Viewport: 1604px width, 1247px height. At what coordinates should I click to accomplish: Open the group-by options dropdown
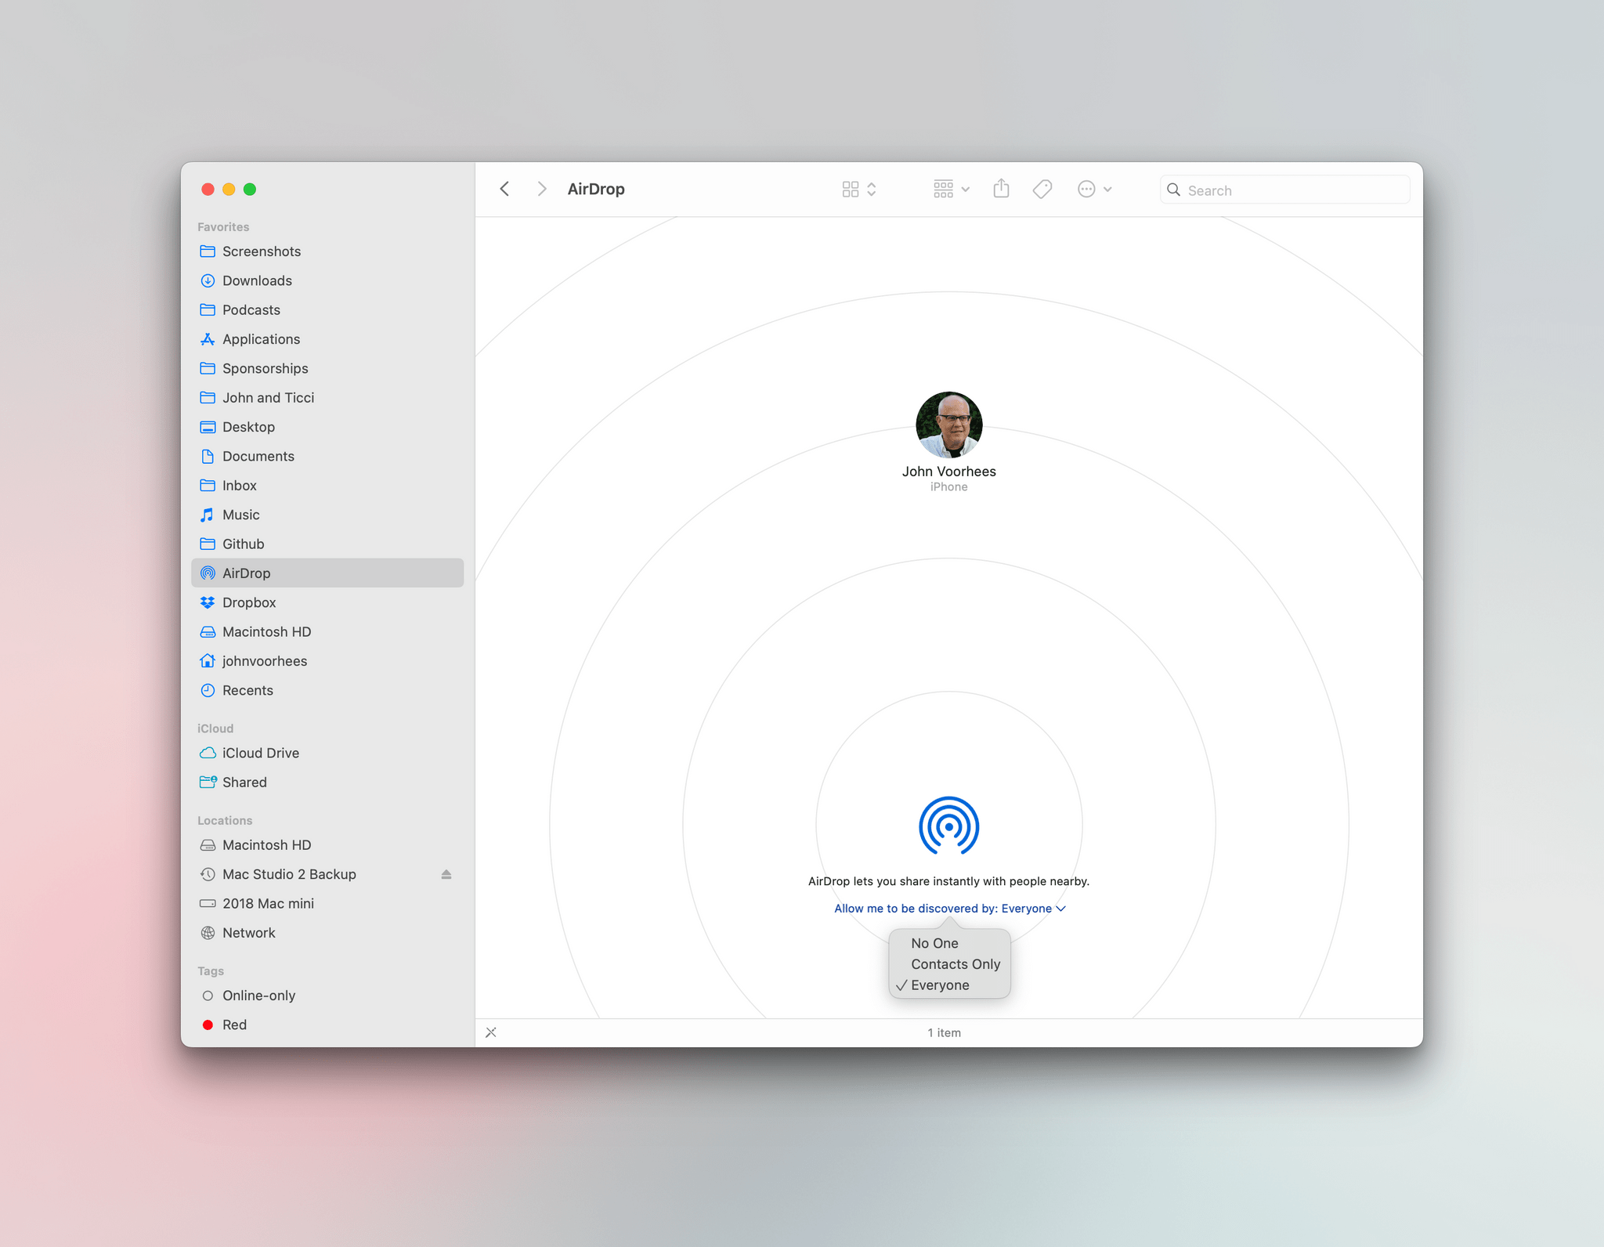[952, 189]
